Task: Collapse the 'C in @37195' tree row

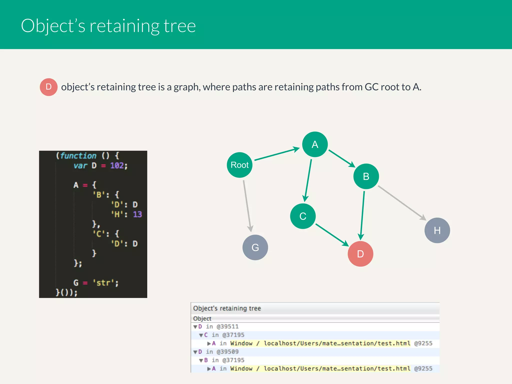Action: 201,335
